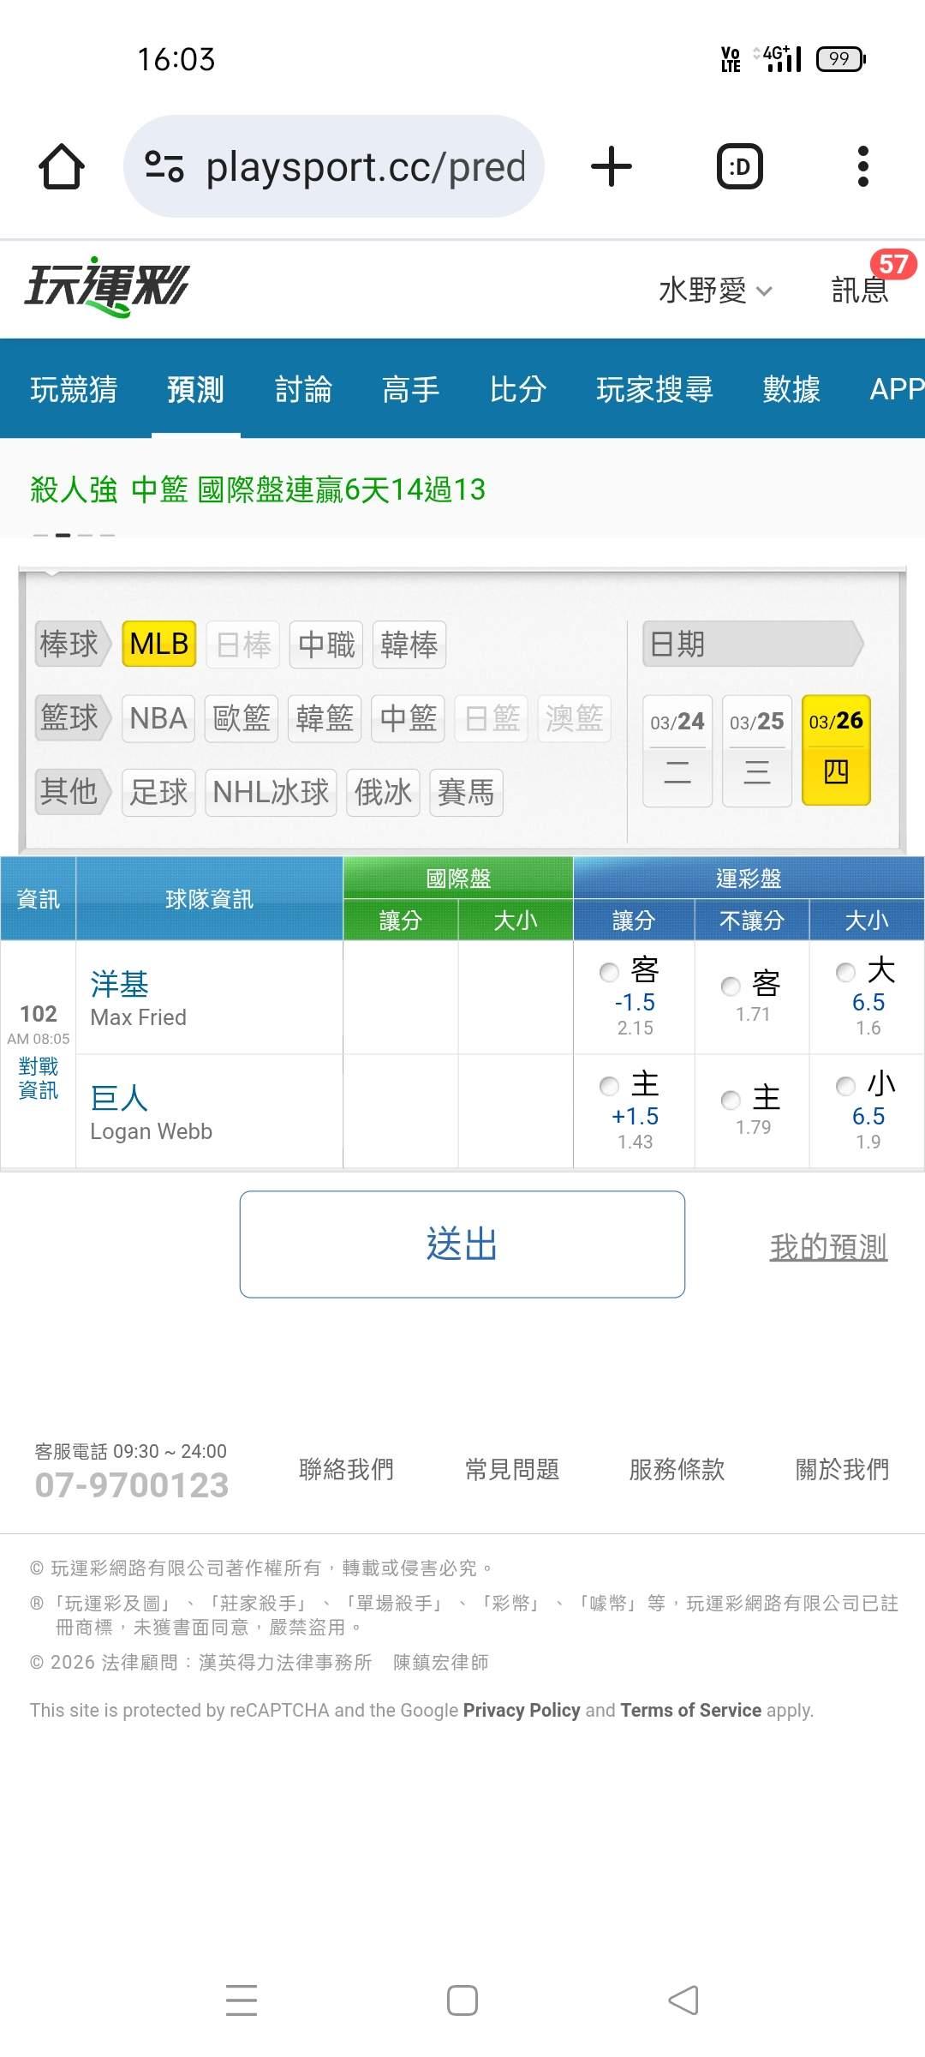
Task: Select the 中籃 league button
Action: (x=409, y=717)
